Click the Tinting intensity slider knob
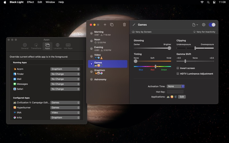This screenshot has width=229, height=143. pyautogui.click(x=135, y=61)
